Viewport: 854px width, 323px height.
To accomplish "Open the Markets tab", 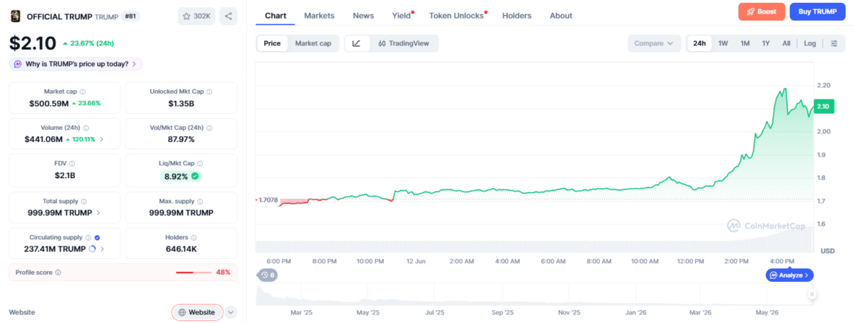I will 319,16.
